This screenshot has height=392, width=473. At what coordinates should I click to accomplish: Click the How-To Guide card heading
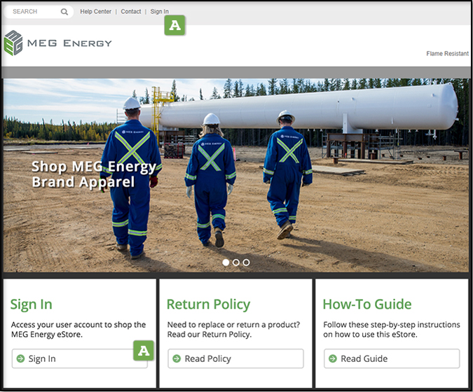point(366,304)
